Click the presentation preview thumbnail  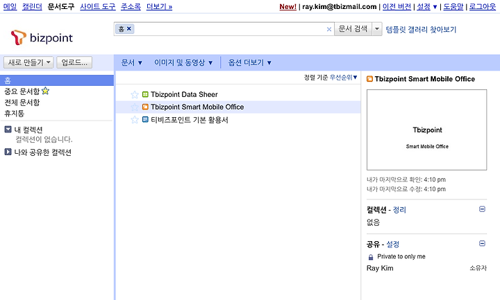coord(426,130)
